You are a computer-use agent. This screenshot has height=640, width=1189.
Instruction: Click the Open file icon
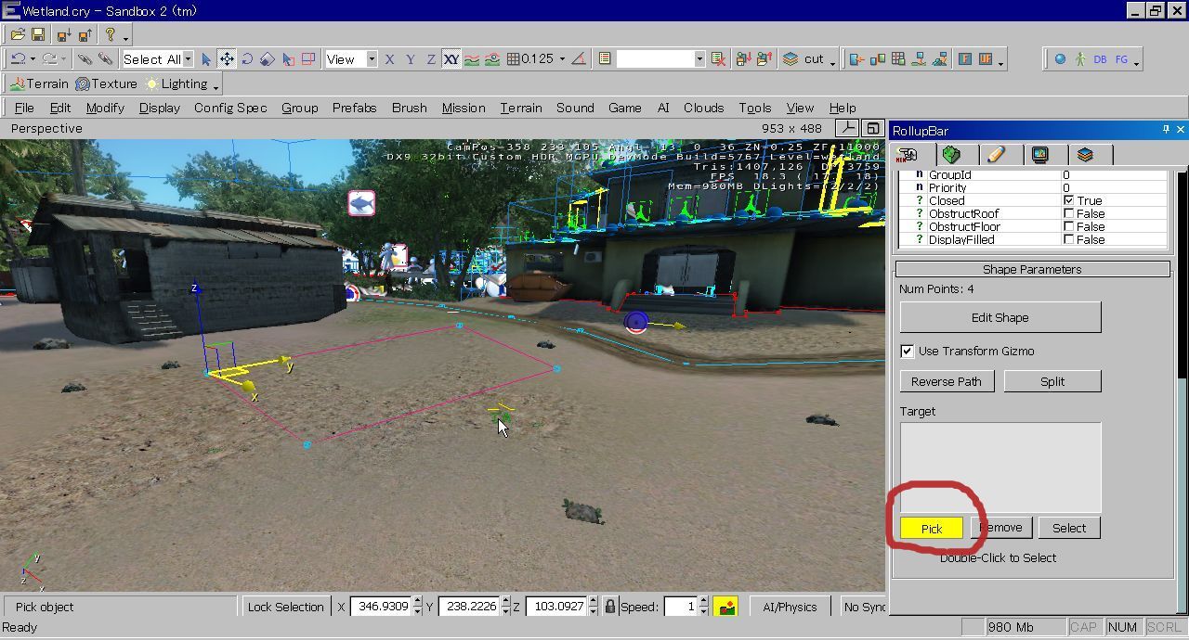pos(18,34)
